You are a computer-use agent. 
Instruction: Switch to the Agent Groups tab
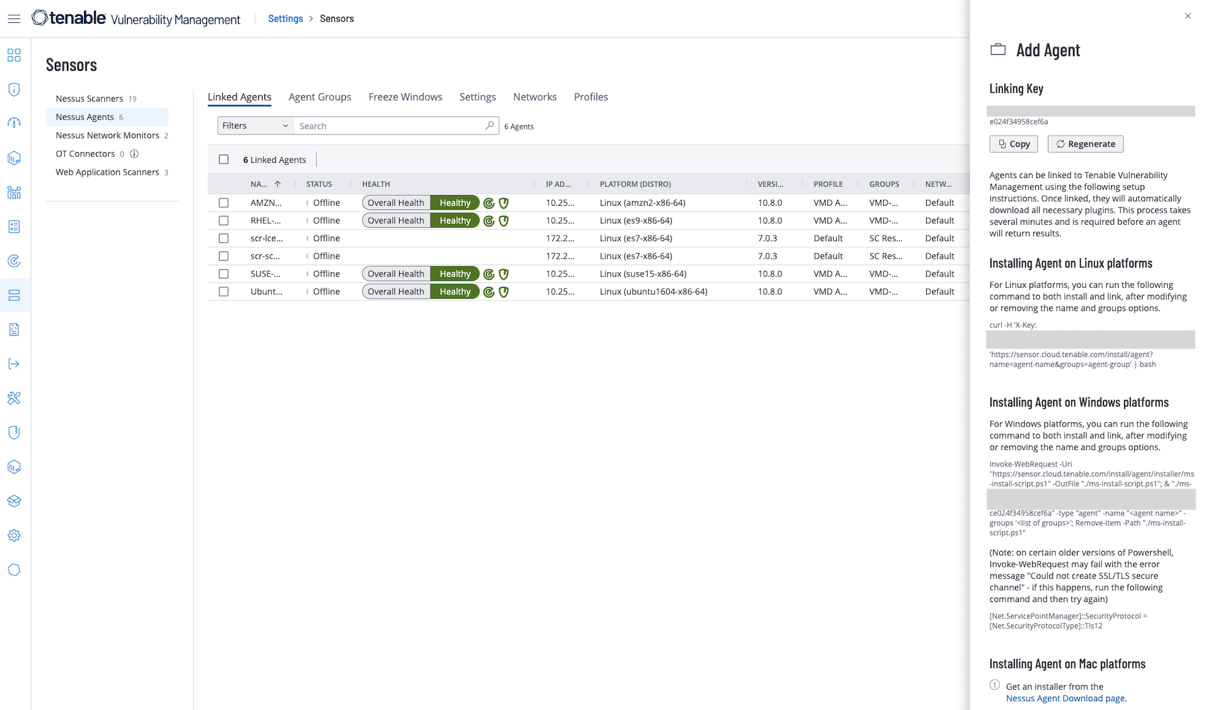click(319, 97)
